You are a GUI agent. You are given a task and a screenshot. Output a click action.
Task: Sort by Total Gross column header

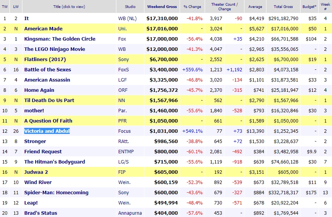click(x=283, y=6)
